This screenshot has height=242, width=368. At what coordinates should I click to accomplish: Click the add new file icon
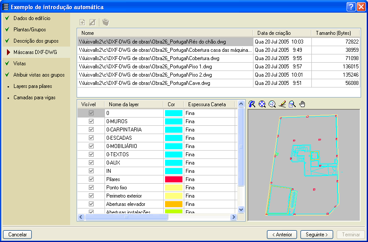click(82, 22)
